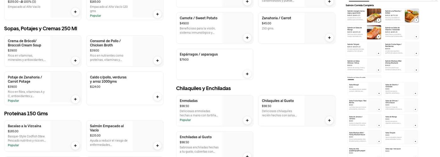Click the Chilaquiles al Gusto title

pos(278,101)
